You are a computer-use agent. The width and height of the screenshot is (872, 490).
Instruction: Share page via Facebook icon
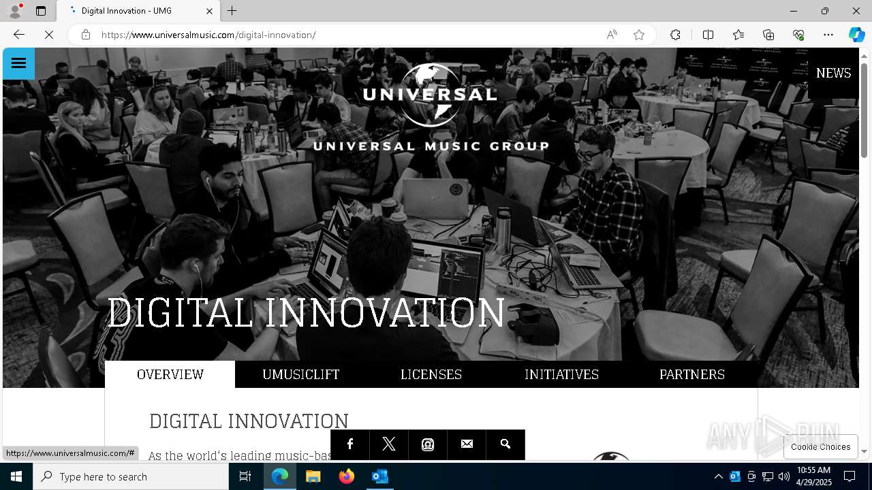[x=349, y=444]
